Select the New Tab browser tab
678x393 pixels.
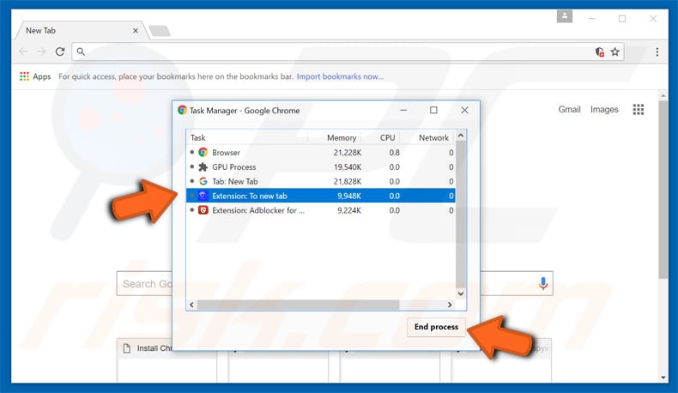tap(81, 31)
